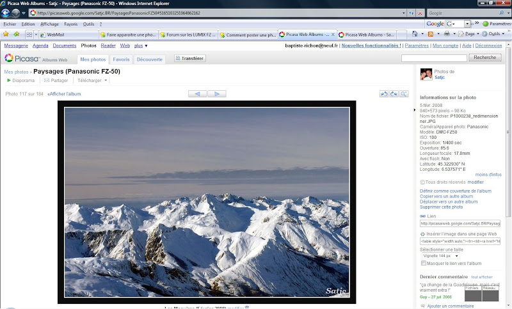Show the previous photo with left arrow
The image size is (512, 309).
(x=197, y=94)
